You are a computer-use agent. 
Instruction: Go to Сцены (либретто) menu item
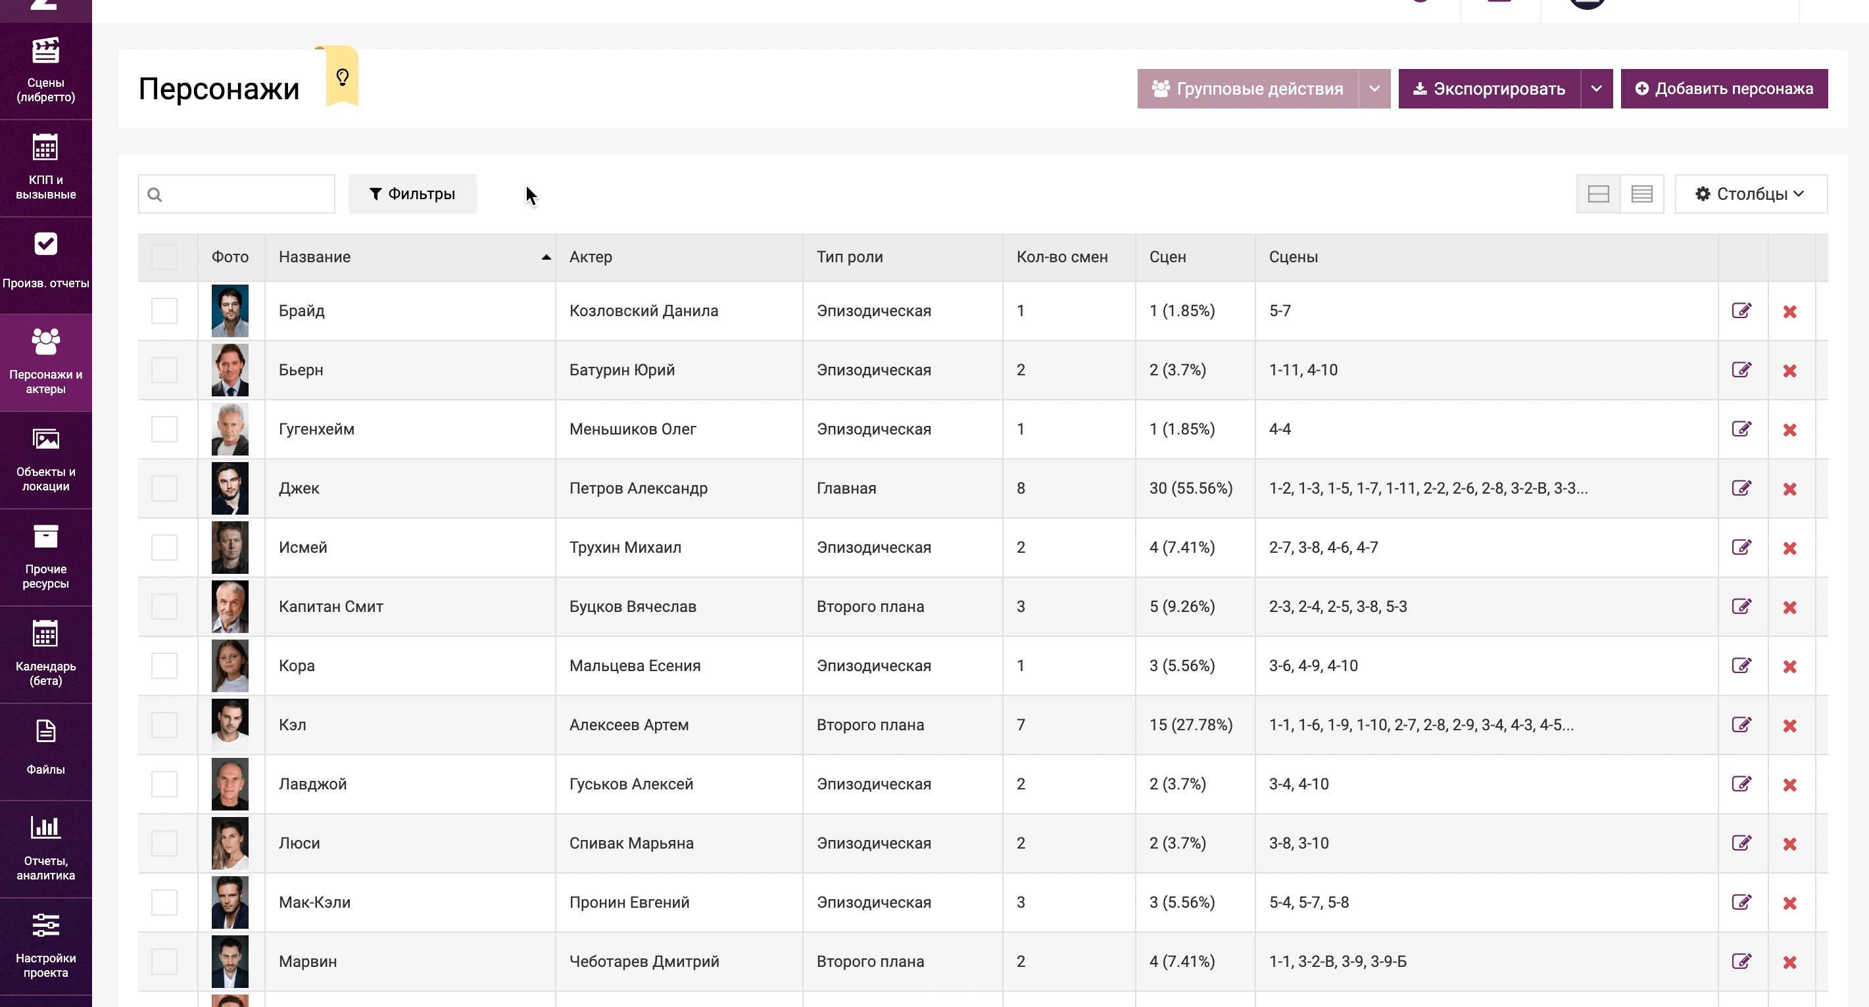[x=46, y=70]
